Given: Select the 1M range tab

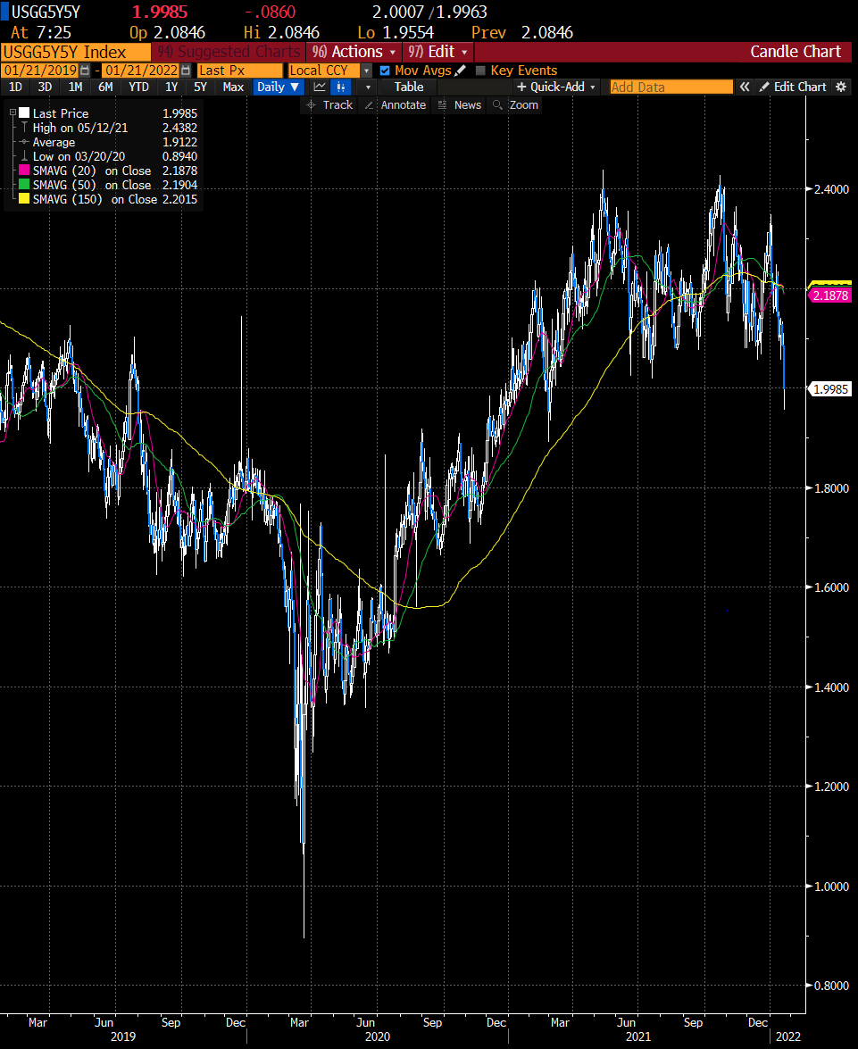Looking at the screenshot, I should [x=75, y=87].
